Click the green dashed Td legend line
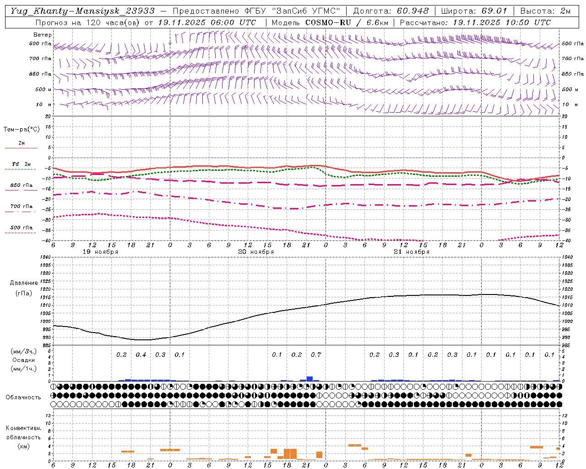 click(x=20, y=169)
